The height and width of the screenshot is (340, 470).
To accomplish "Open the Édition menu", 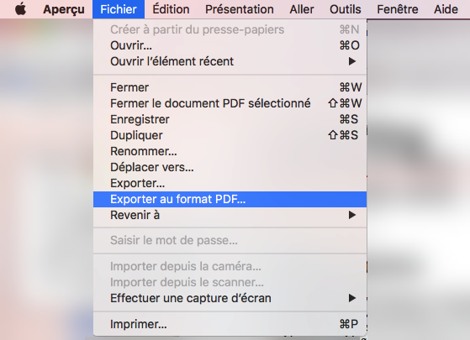I will click(x=171, y=9).
